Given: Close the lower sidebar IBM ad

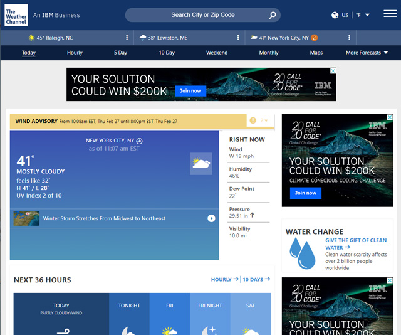Looking at the screenshot, I should [x=390, y=280].
